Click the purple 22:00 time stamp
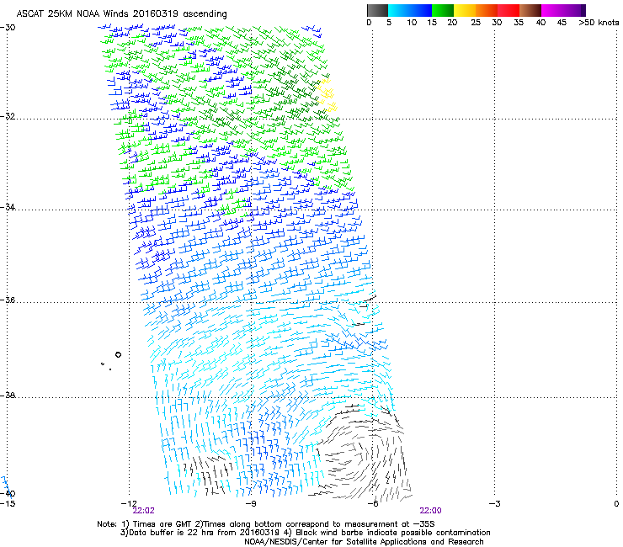 [x=430, y=511]
